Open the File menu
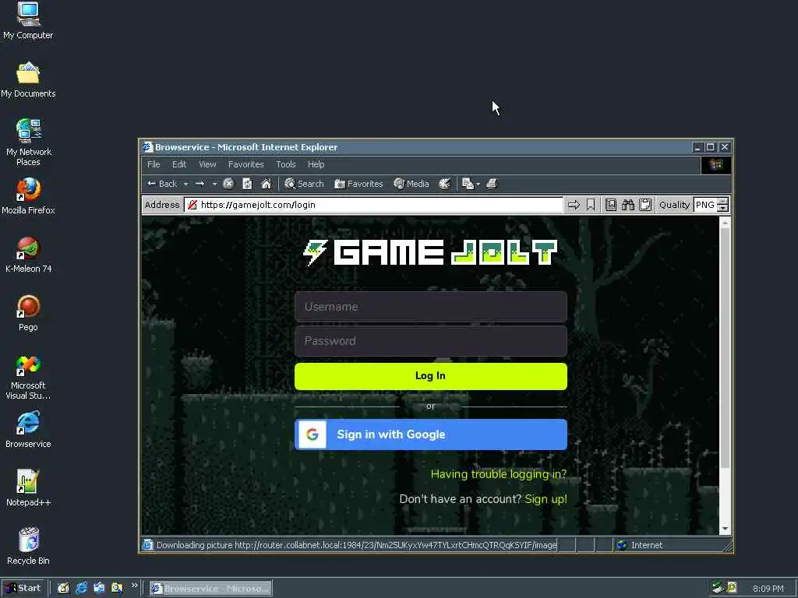This screenshot has height=598, width=798. tap(154, 165)
